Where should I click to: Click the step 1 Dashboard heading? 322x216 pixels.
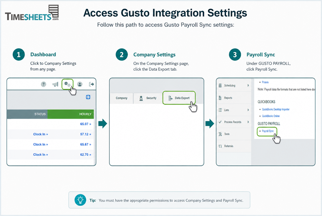43,54
